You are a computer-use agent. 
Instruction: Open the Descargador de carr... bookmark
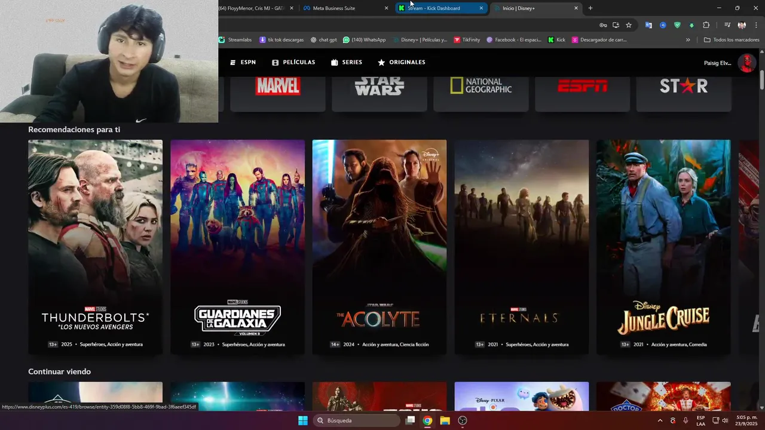click(x=599, y=40)
